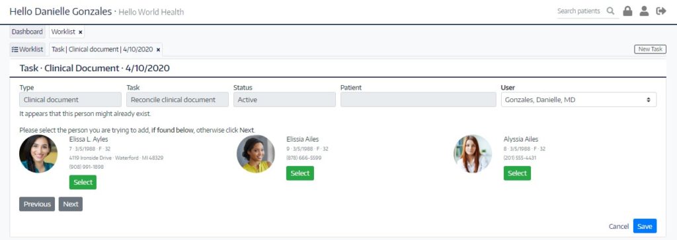Open the User dropdown Gonzales, Danielle, MD
677x240 pixels.
[578, 100]
